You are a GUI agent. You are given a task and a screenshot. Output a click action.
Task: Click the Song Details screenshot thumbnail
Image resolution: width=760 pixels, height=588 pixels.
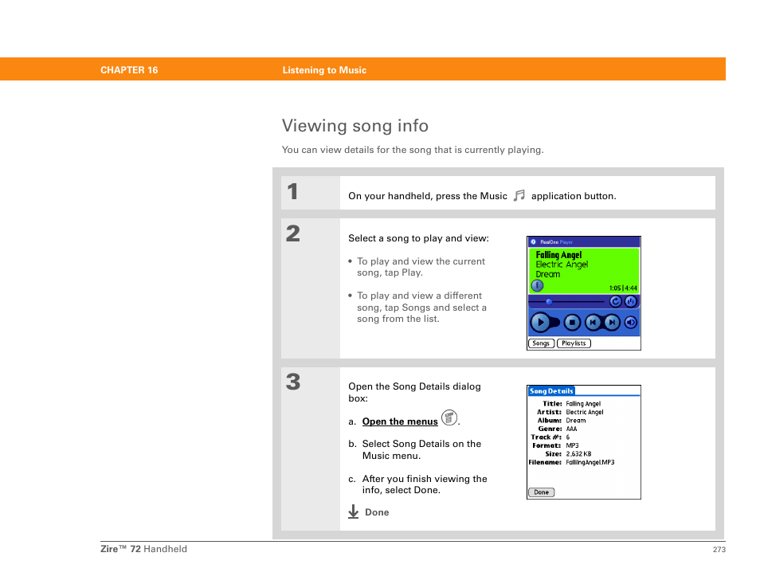click(x=584, y=442)
